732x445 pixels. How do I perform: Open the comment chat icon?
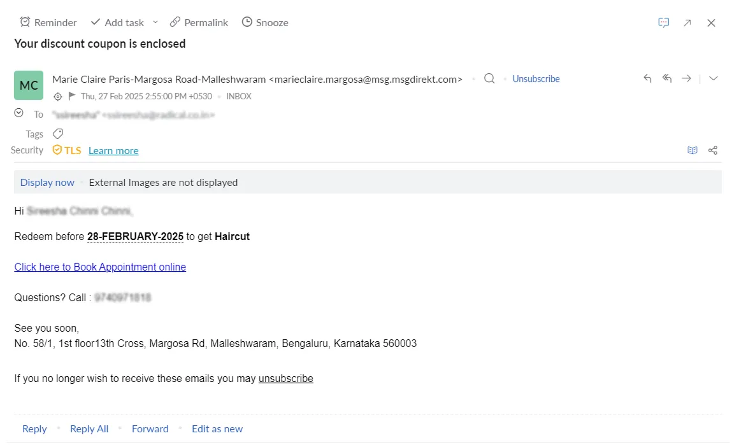[663, 22]
